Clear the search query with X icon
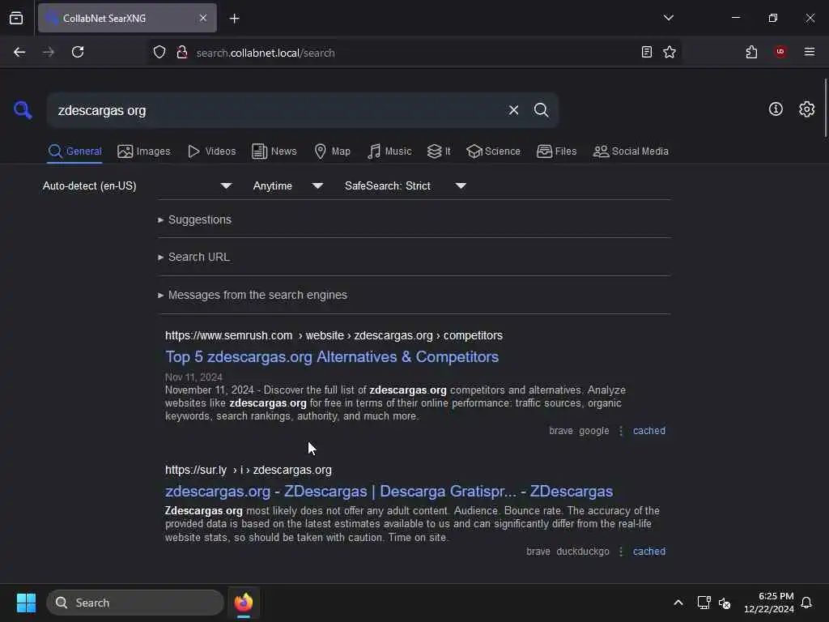829x622 pixels. tap(513, 110)
